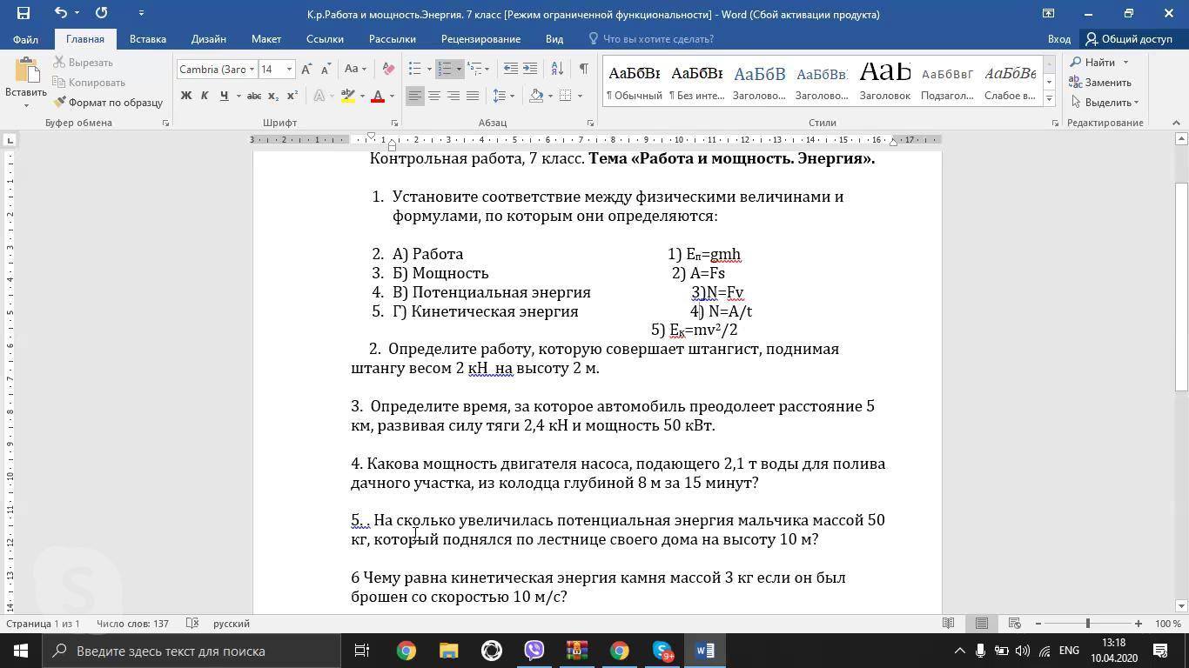1189x668 pixels.
Task: Undo the last action
Action: pos(60,13)
